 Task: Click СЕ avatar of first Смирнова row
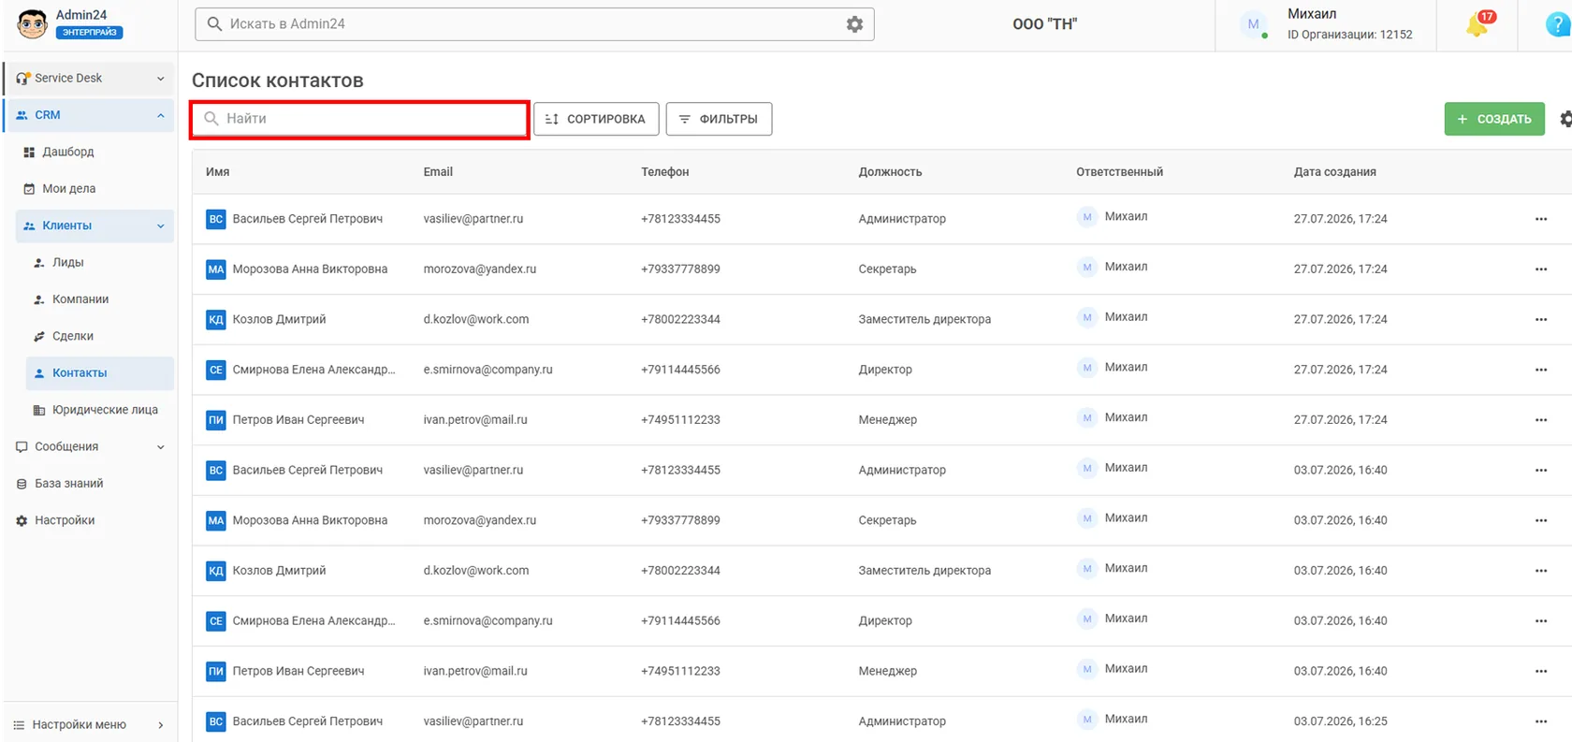point(216,370)
